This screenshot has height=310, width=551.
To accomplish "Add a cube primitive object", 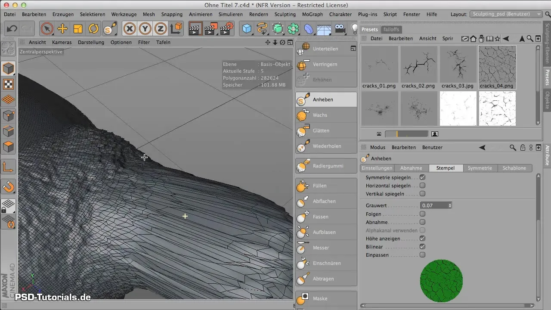I will coord(247,29).
